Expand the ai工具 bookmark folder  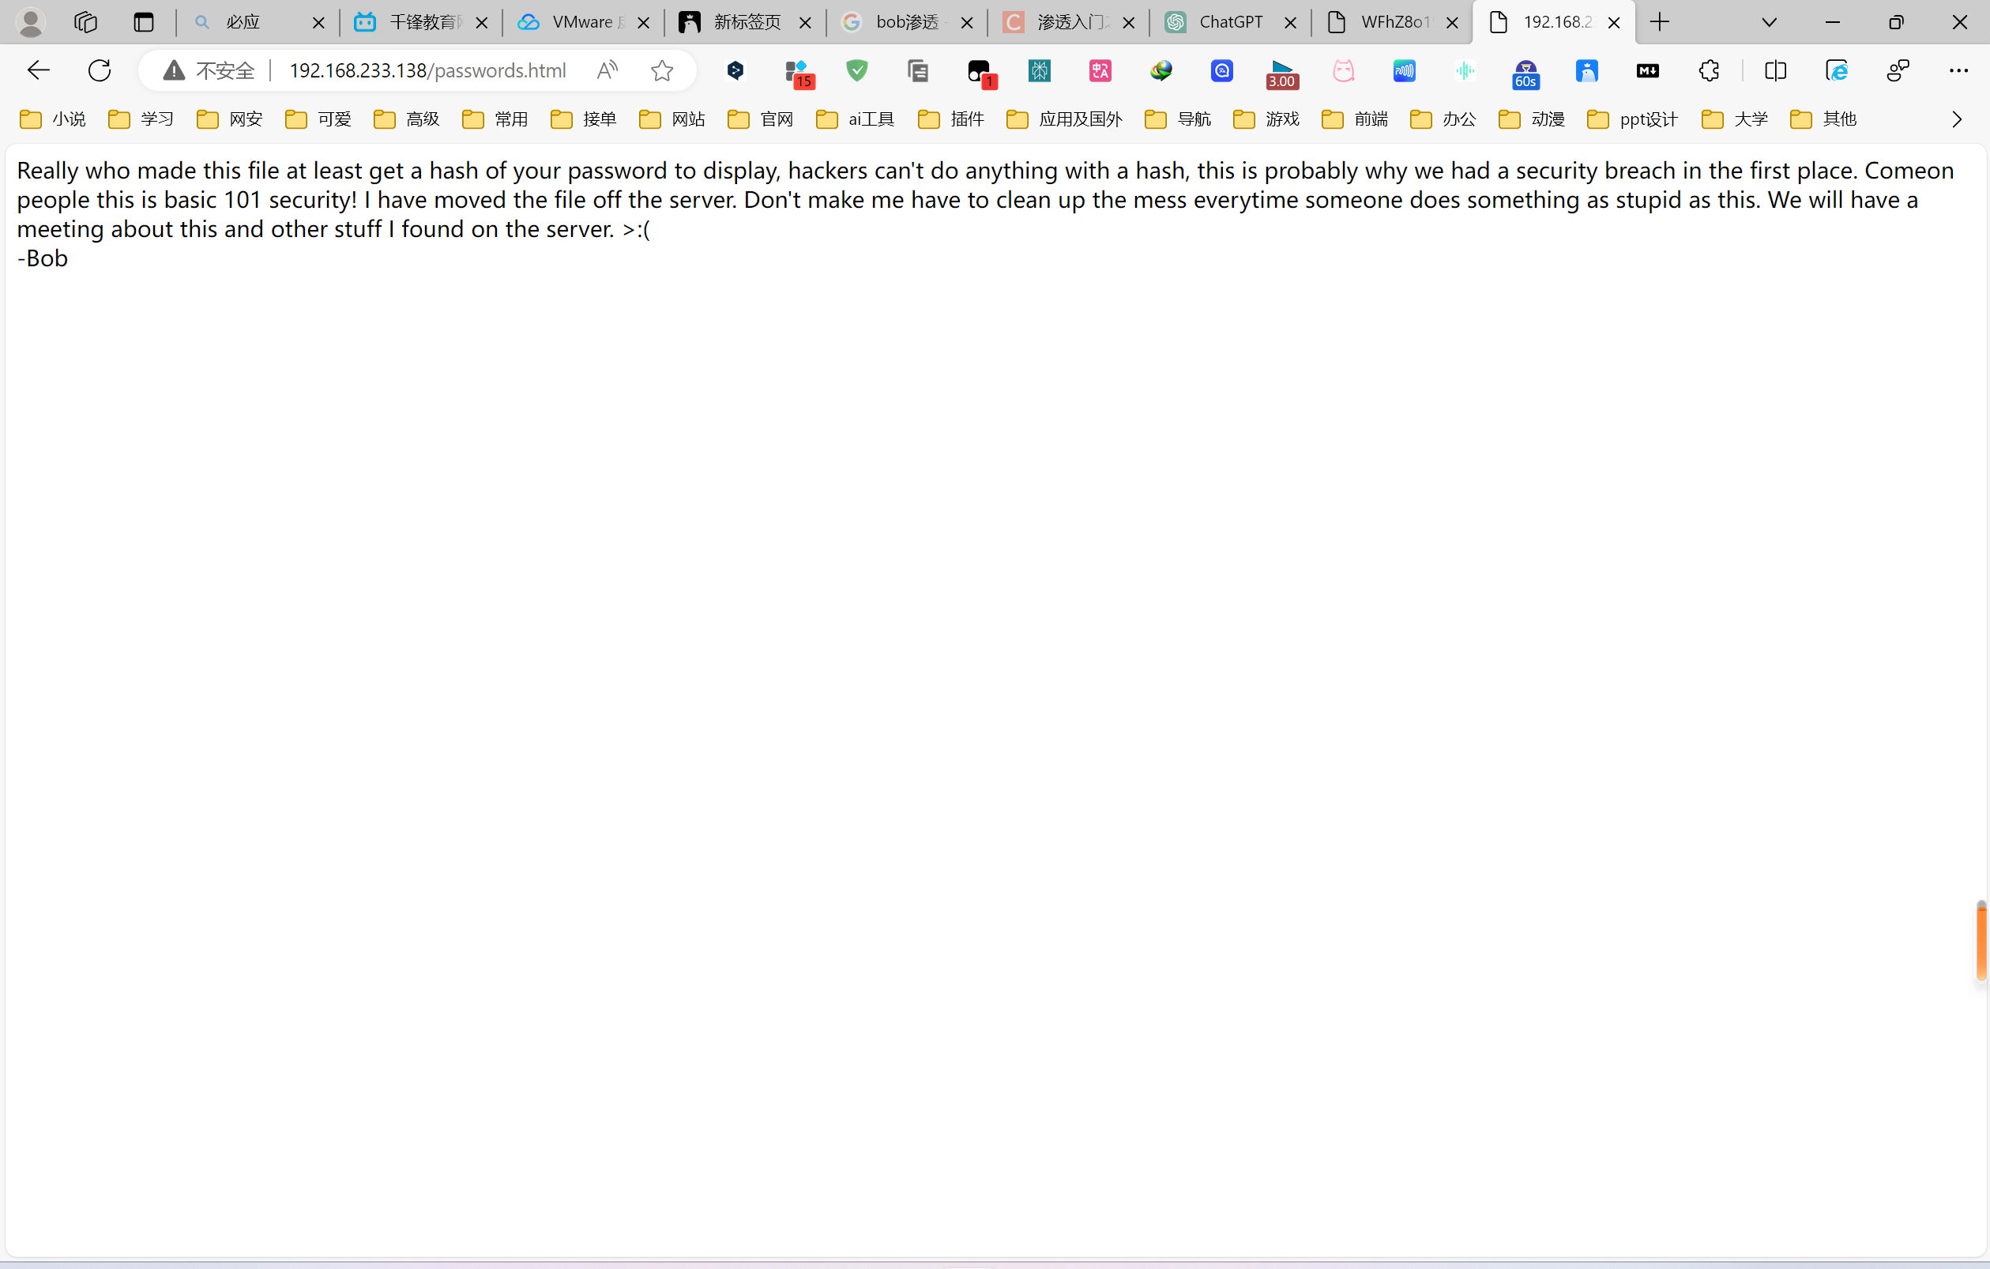click(856, 119)
